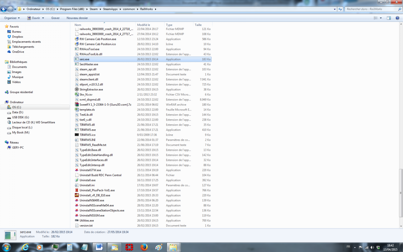This screenshot has height=252, width=403.
Task: Select Uninstall Budd RDC Penn Central
Action: 100,175
